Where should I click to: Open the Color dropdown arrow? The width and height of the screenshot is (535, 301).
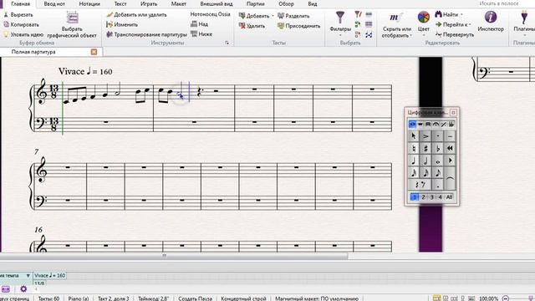(x=424, y=35)
